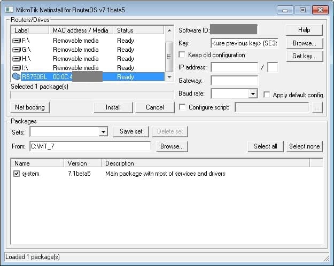Open the Baud rate dropdown

click(253, 93)
